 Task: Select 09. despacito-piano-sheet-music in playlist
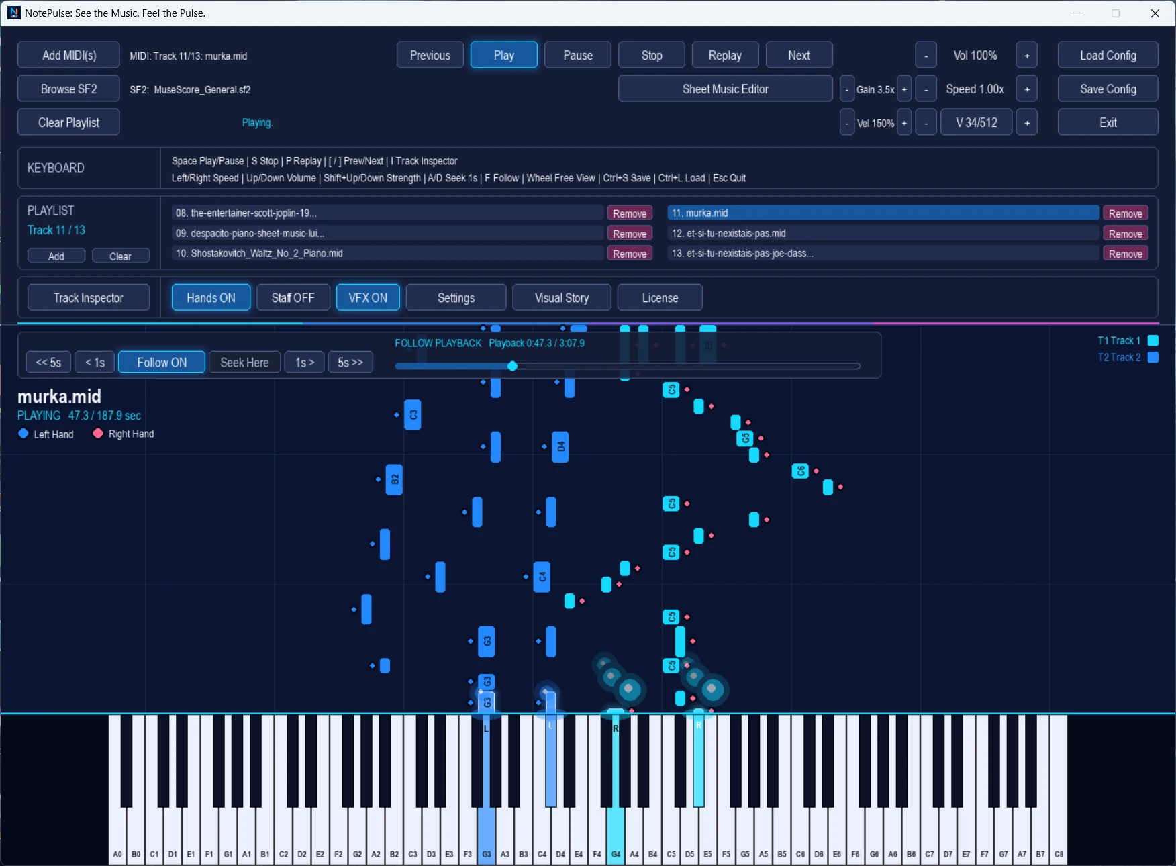click(x=387, y=233)
